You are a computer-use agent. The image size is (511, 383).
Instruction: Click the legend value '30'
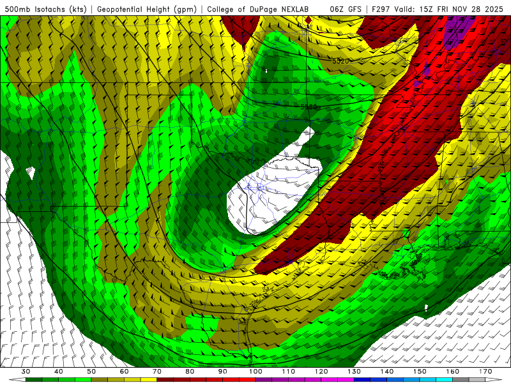26,372
